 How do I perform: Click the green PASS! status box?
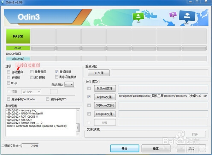18,36
